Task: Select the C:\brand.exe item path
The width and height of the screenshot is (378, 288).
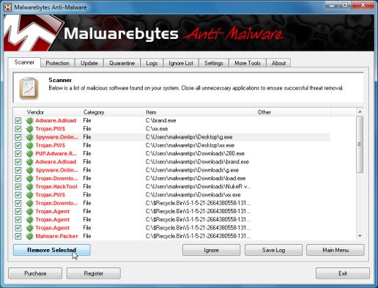Action: (x=160, y=121)
